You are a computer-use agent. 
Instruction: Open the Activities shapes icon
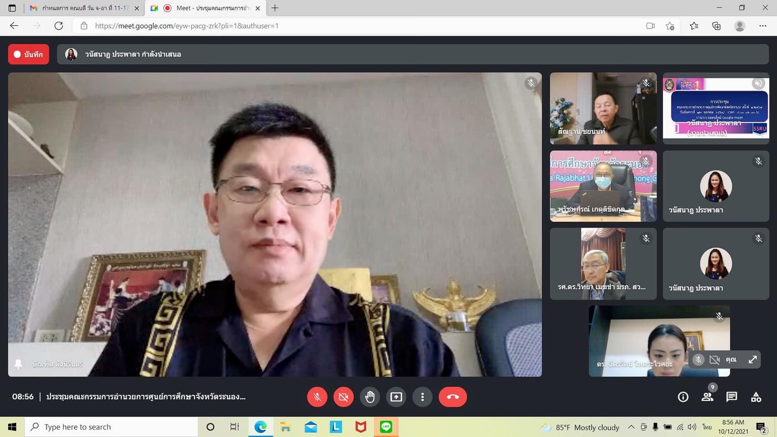point(756,397)
